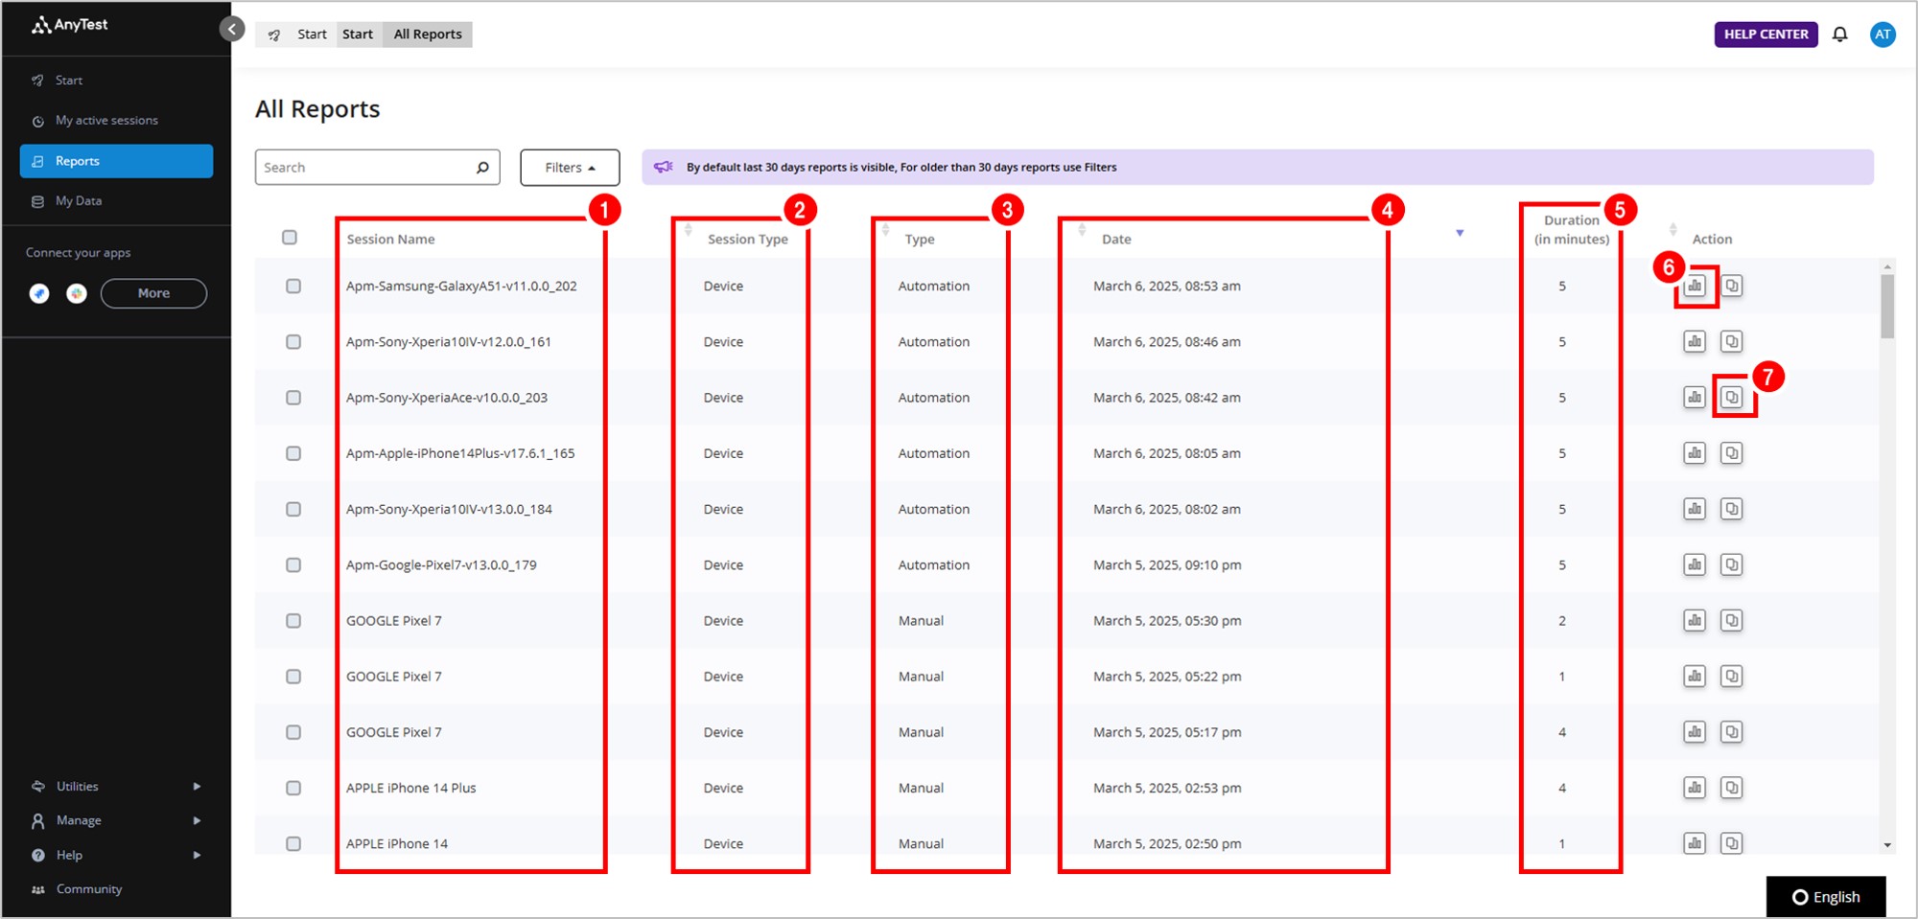Open notifications bell

pyautogui.click(x=1839, y=34)
